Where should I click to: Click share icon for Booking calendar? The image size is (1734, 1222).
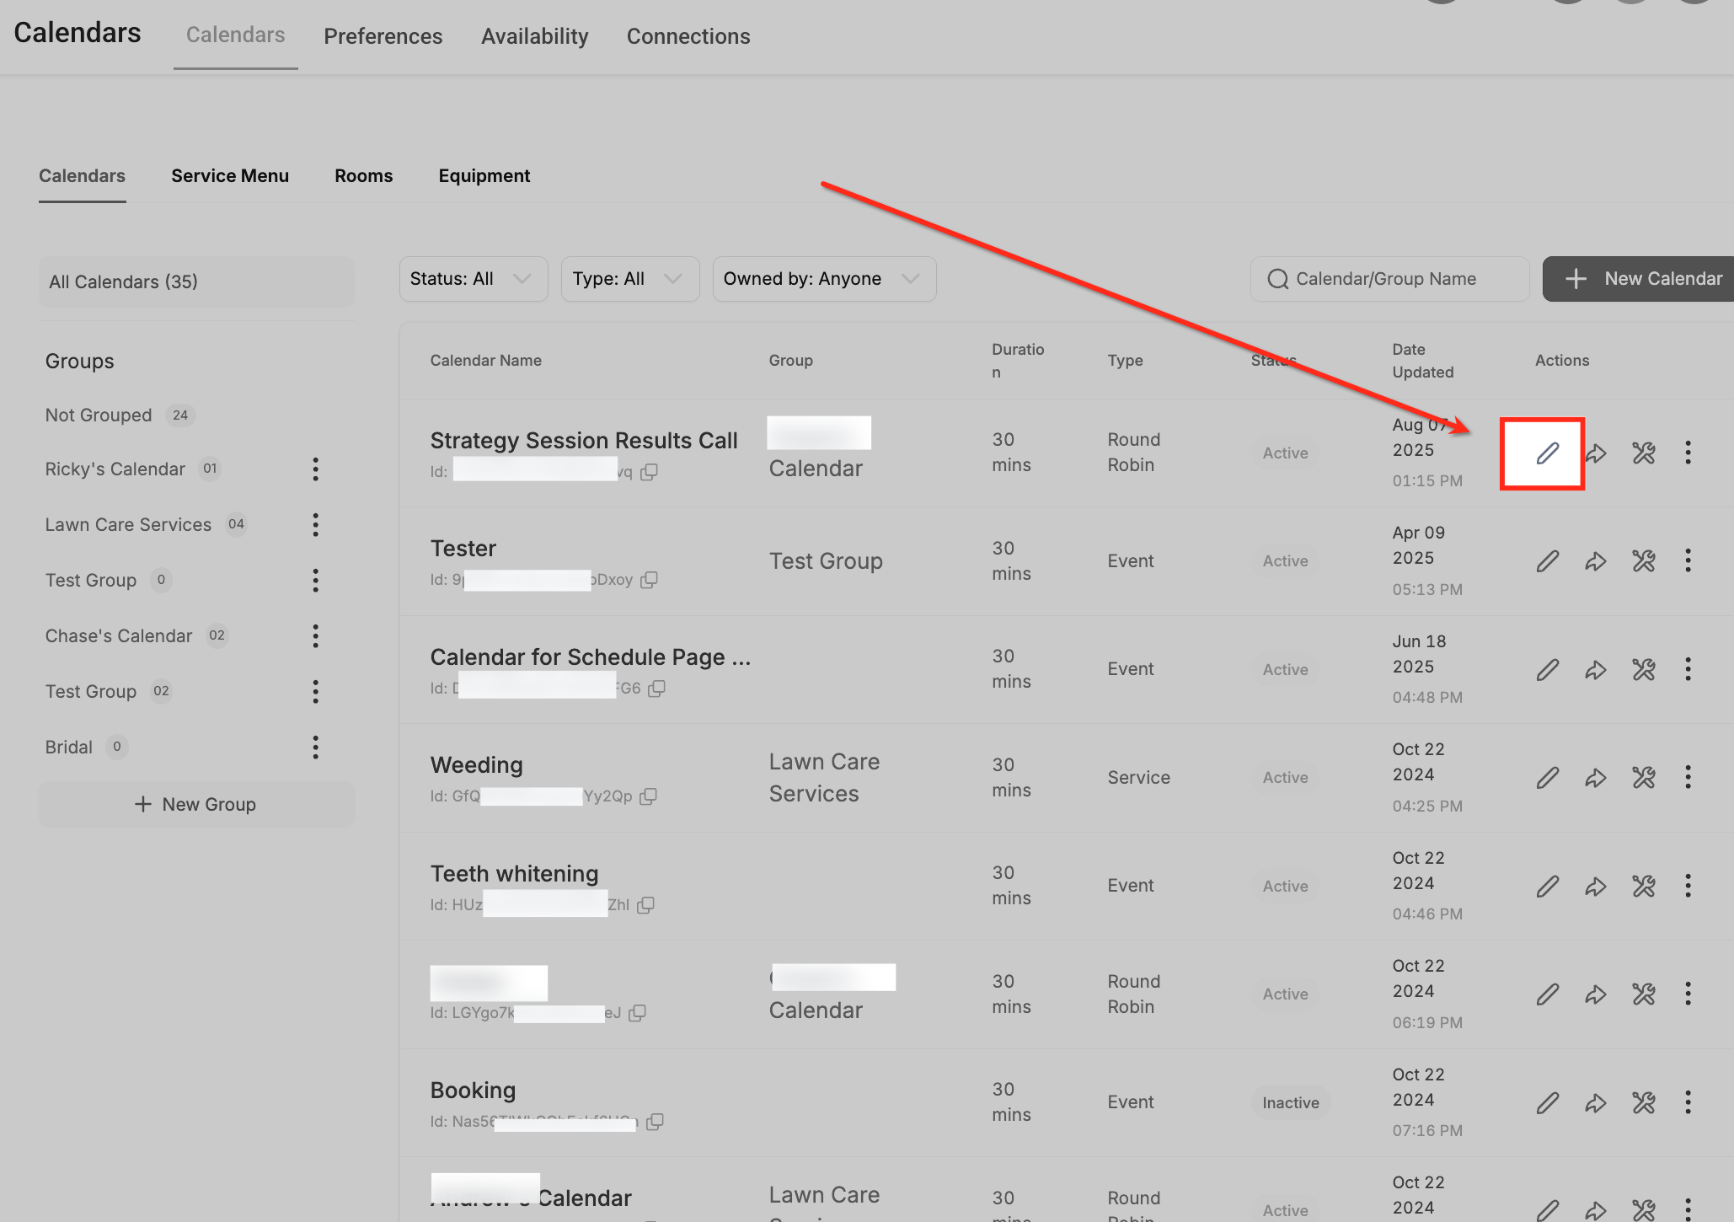[1595, 1102]
